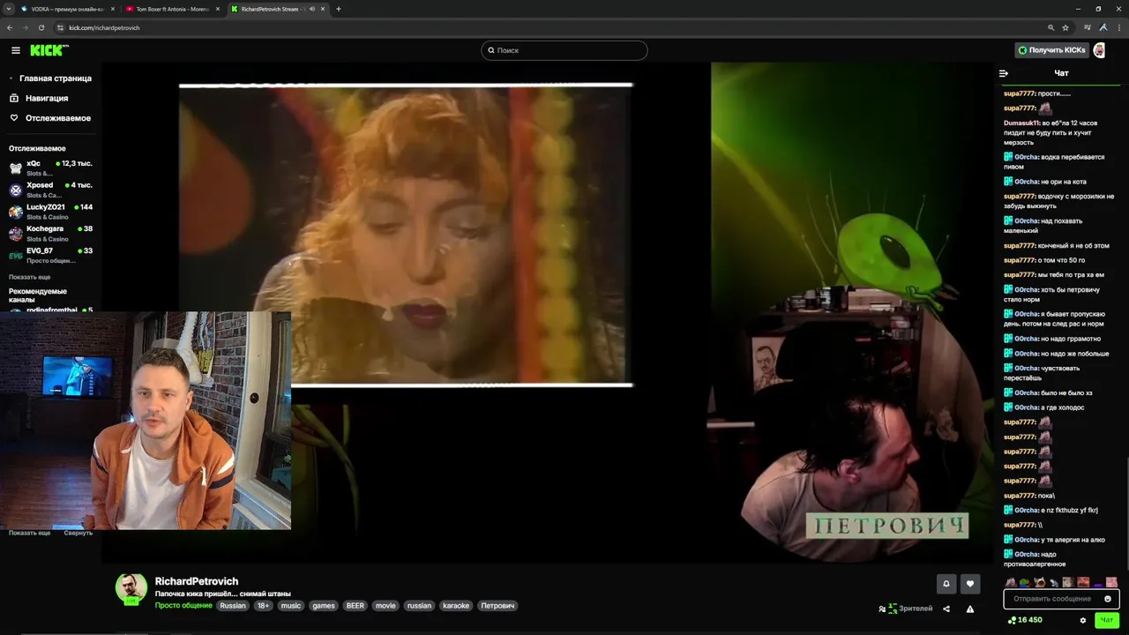1129x635 pixels.
Task: Click the browser forward arrow
Action: coord(25,27)
